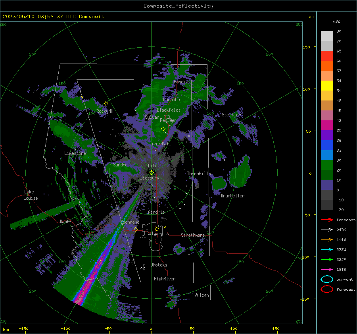Click the RockyMH label on the map

point(105,111)
